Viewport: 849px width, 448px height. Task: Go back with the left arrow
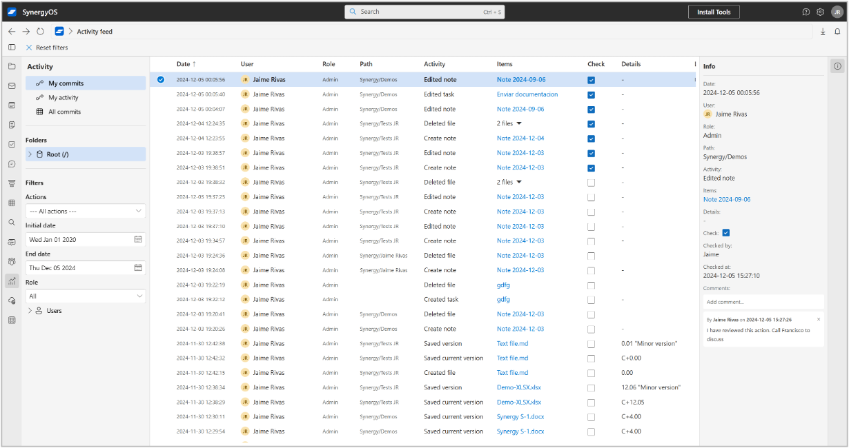pyautogui.click(x=12, y=32)
